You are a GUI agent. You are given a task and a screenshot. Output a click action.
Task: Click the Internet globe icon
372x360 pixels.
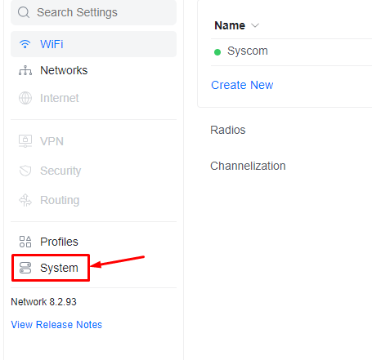tap(25, 98)
